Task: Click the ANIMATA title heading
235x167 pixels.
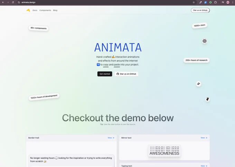Action: 118,48
